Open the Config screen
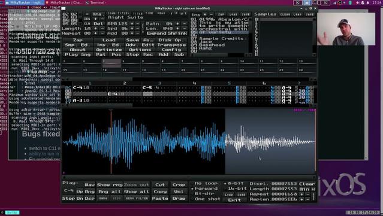Viewport: 383px width, 216px height. tap(171, 50)
